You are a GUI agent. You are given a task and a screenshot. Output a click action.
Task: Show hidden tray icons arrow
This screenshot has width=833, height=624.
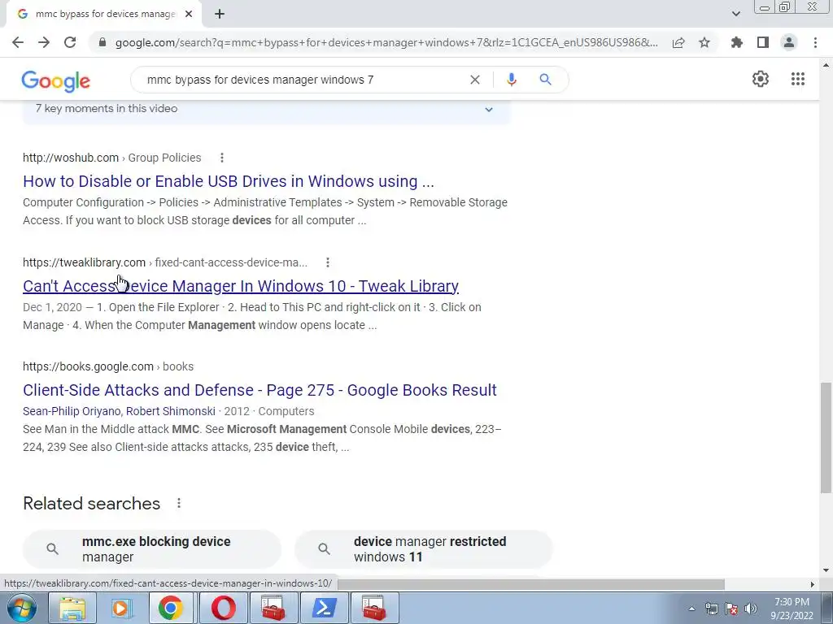tap(691, 609)
